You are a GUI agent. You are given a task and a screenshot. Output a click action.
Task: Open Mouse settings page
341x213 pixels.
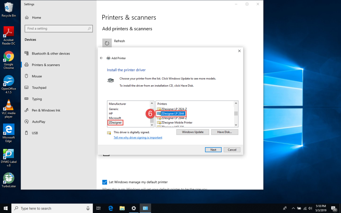[x=37, y=76]
